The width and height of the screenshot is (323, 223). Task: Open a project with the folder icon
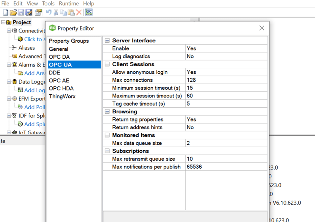coord(13,13)
